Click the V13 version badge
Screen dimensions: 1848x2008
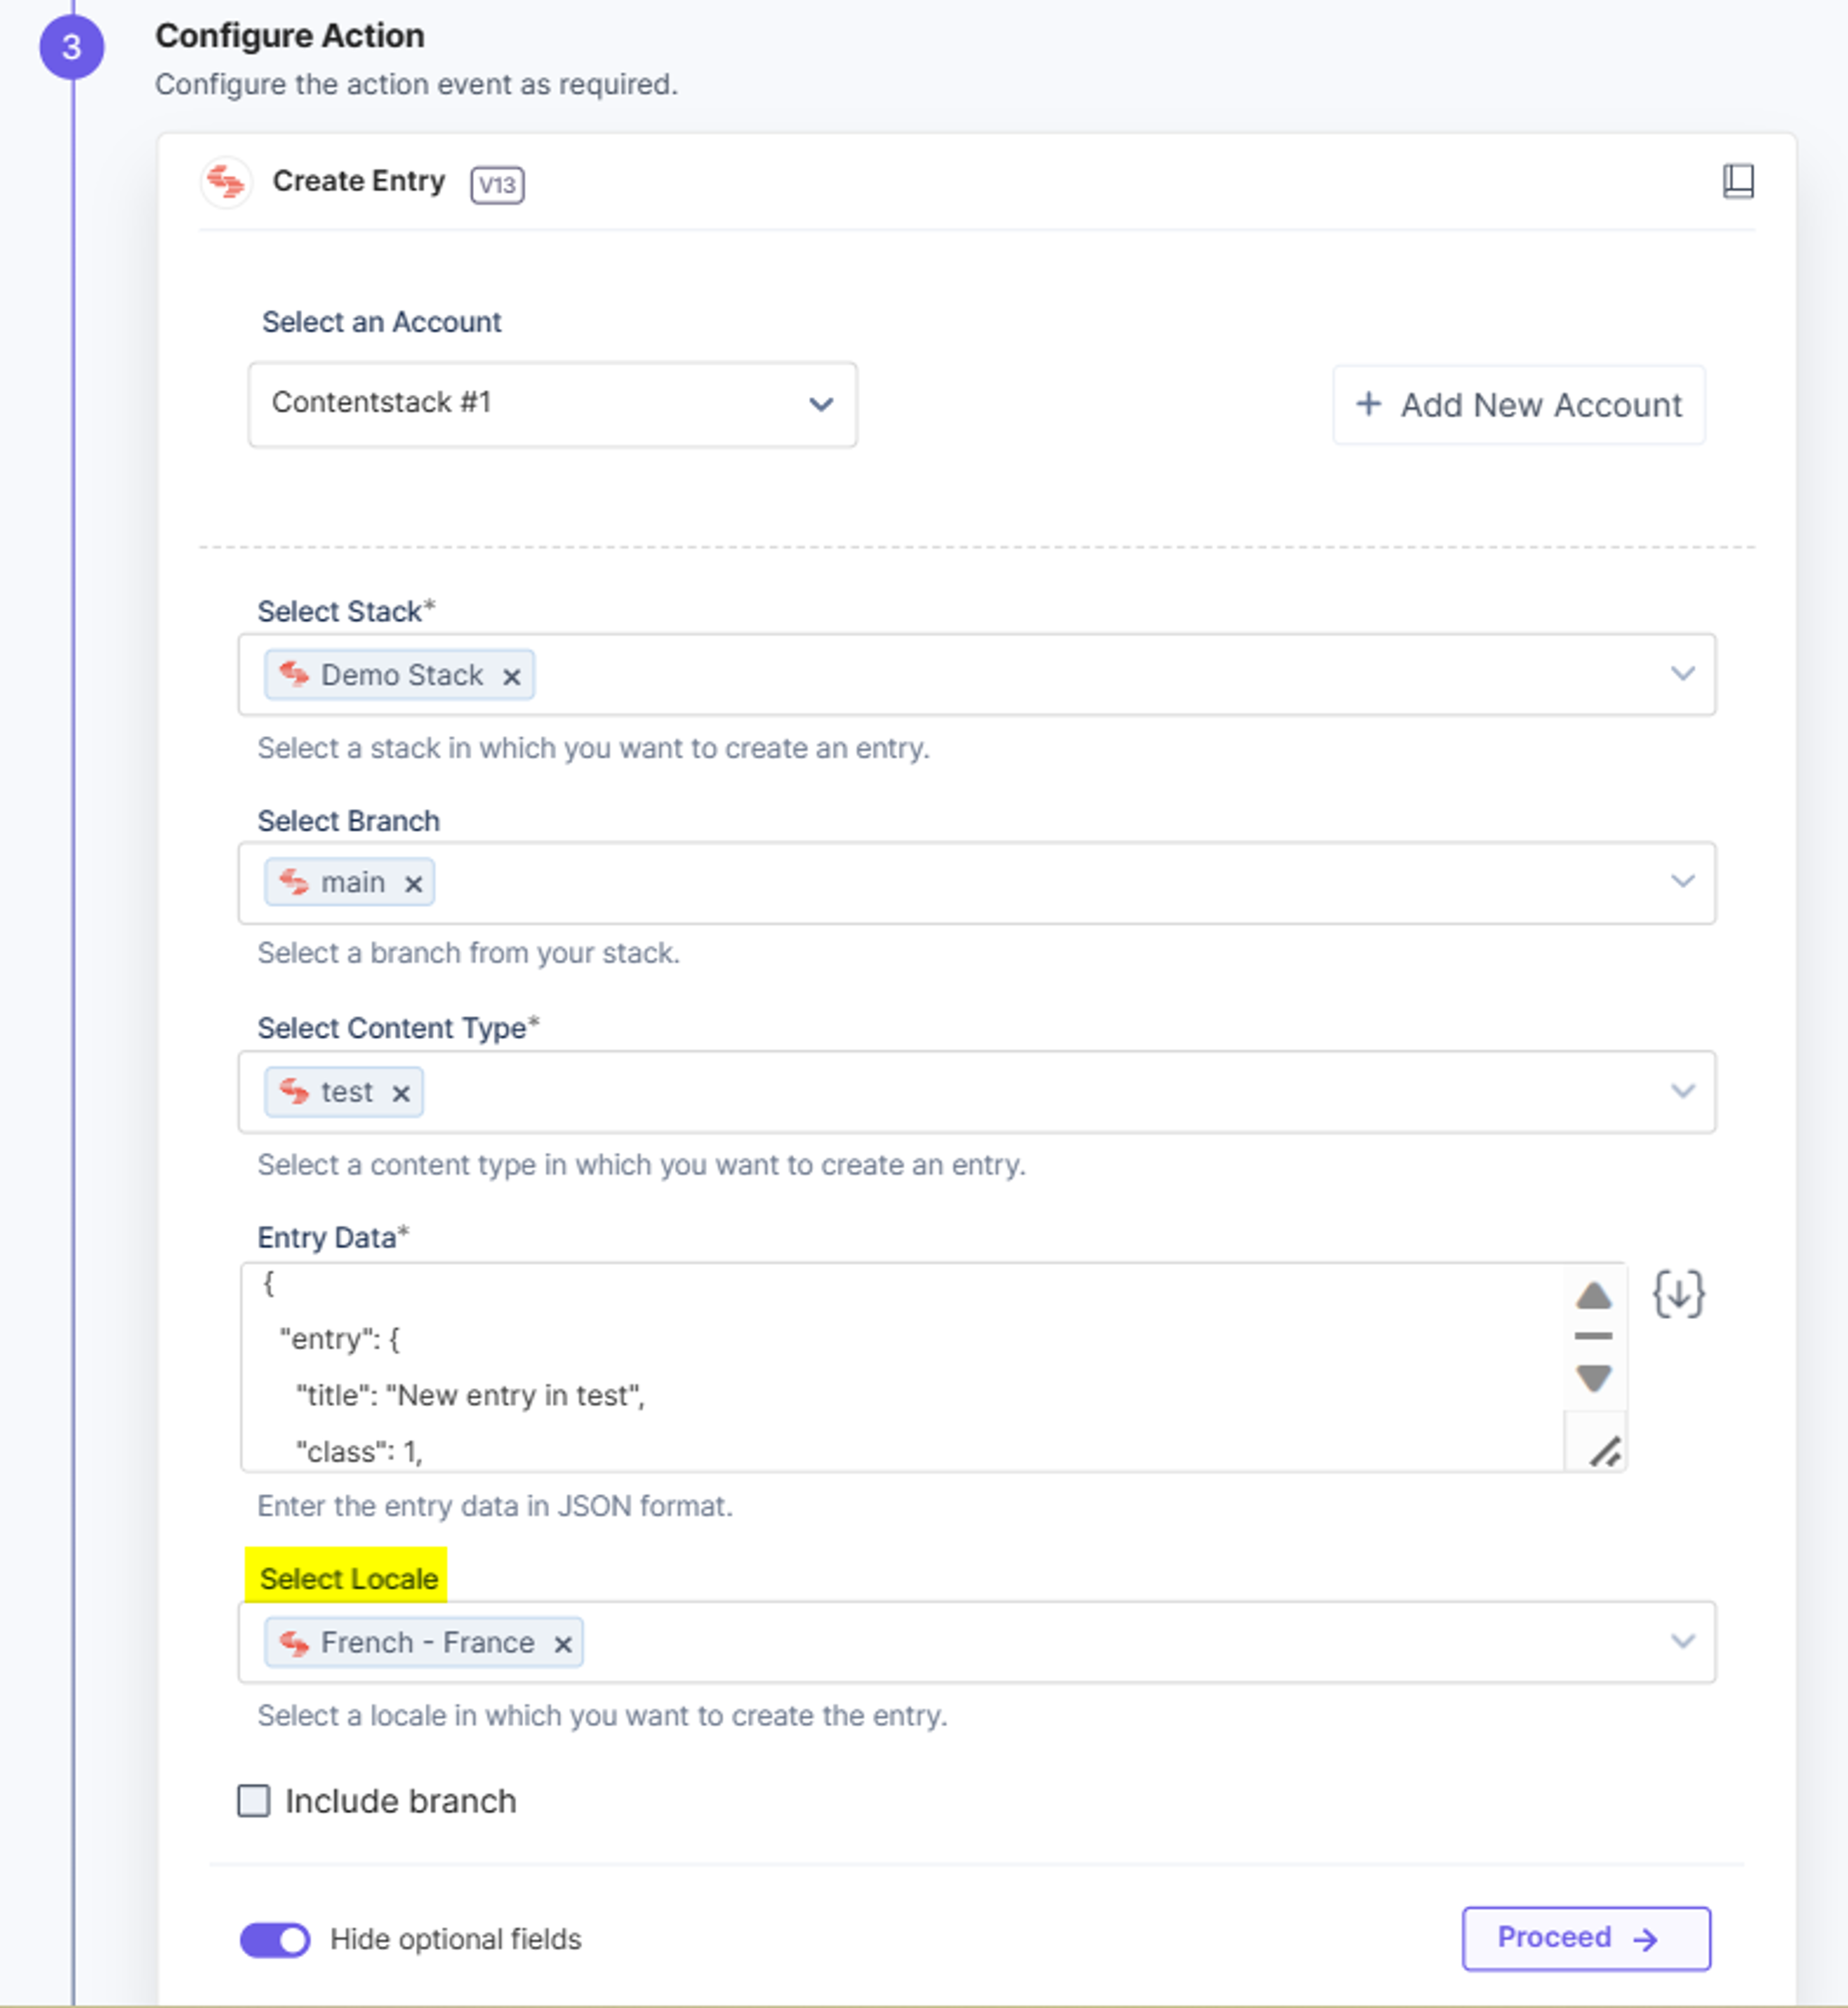tap(497, 184)
